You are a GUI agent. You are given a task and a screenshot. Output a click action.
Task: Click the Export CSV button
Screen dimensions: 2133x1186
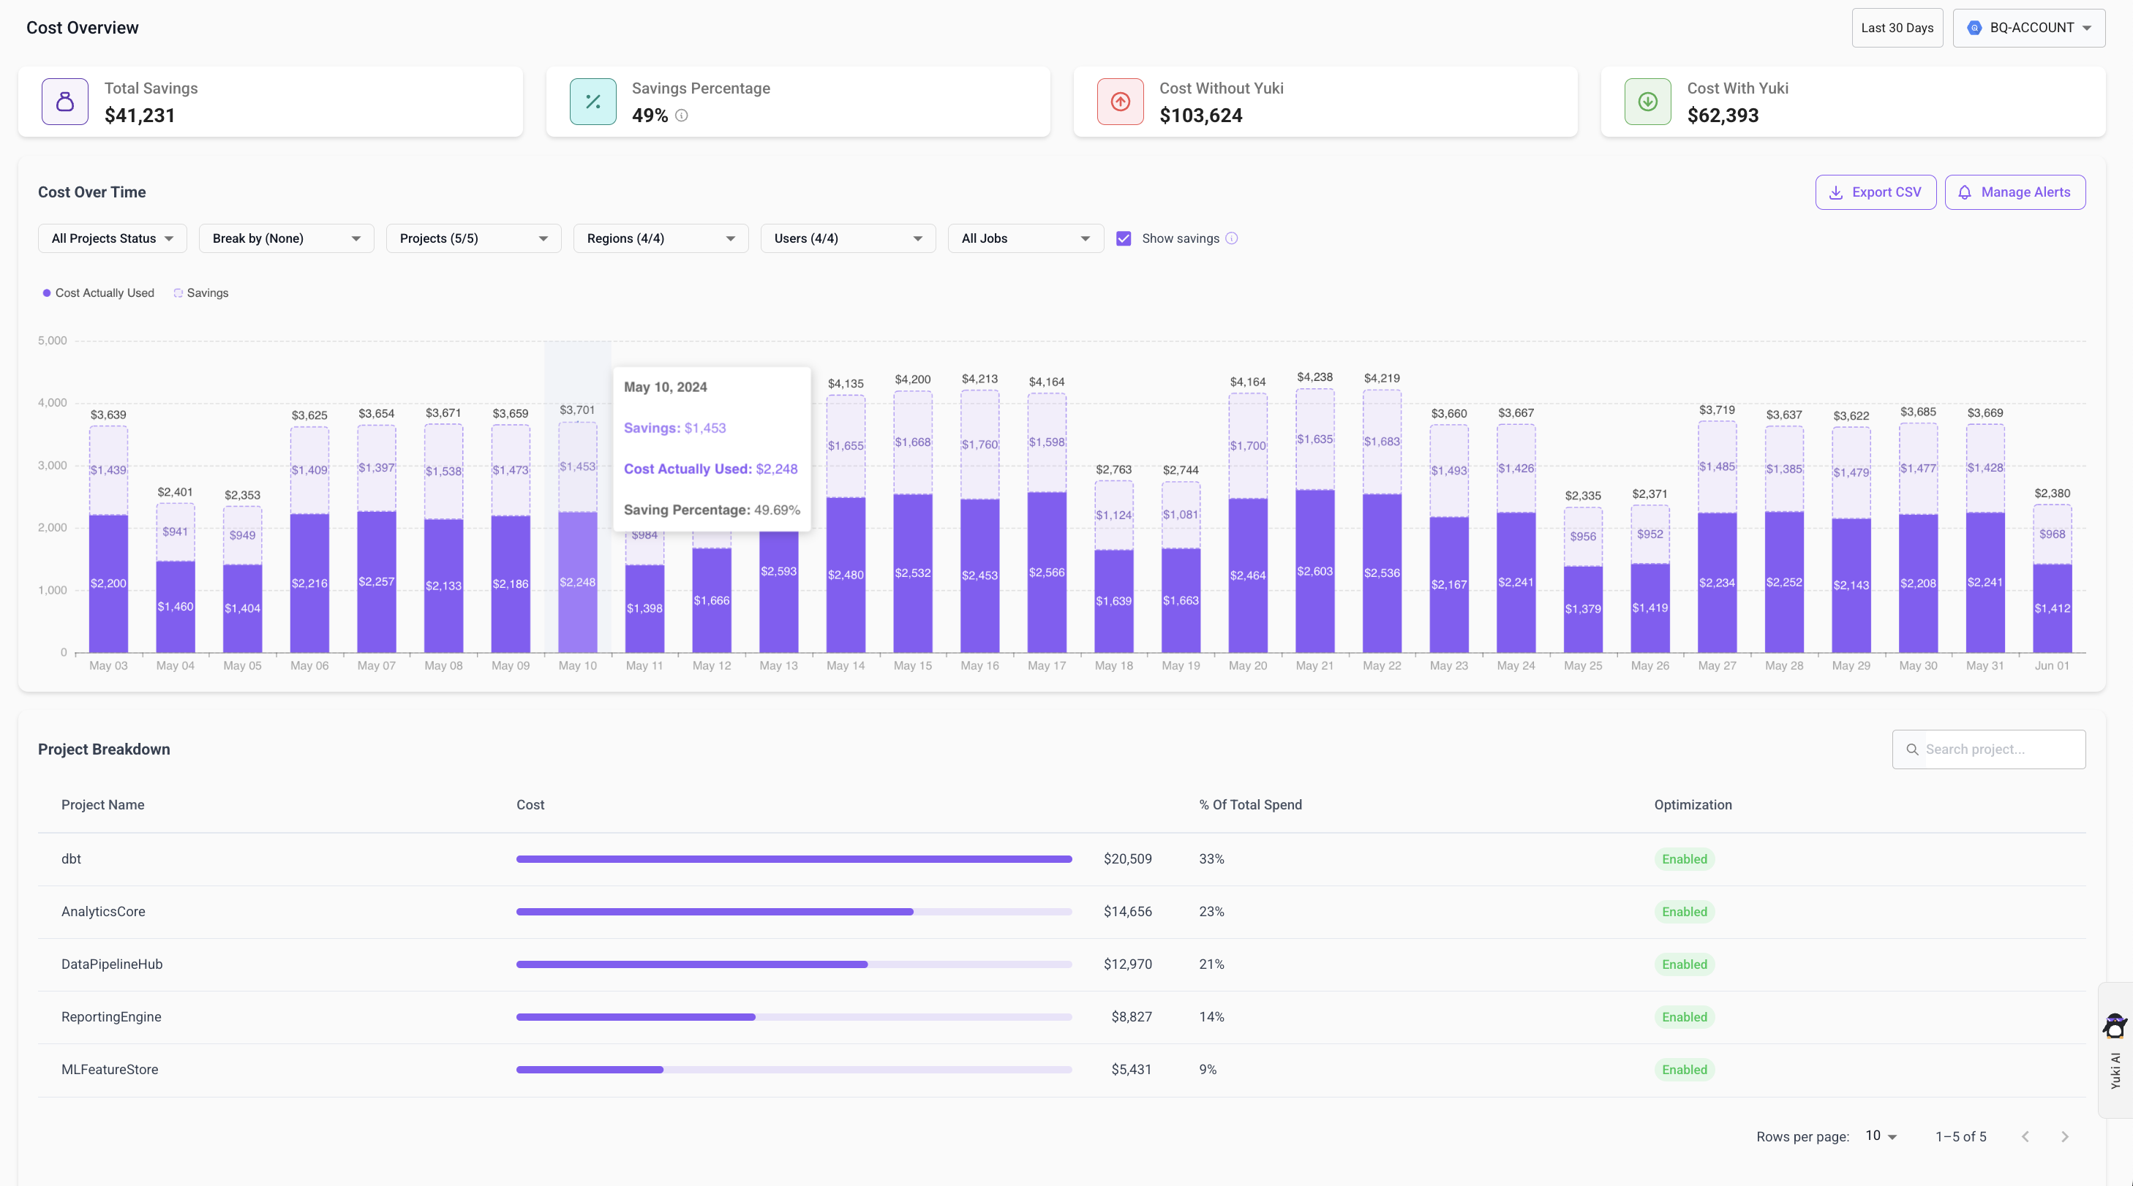coord(1876,192)
